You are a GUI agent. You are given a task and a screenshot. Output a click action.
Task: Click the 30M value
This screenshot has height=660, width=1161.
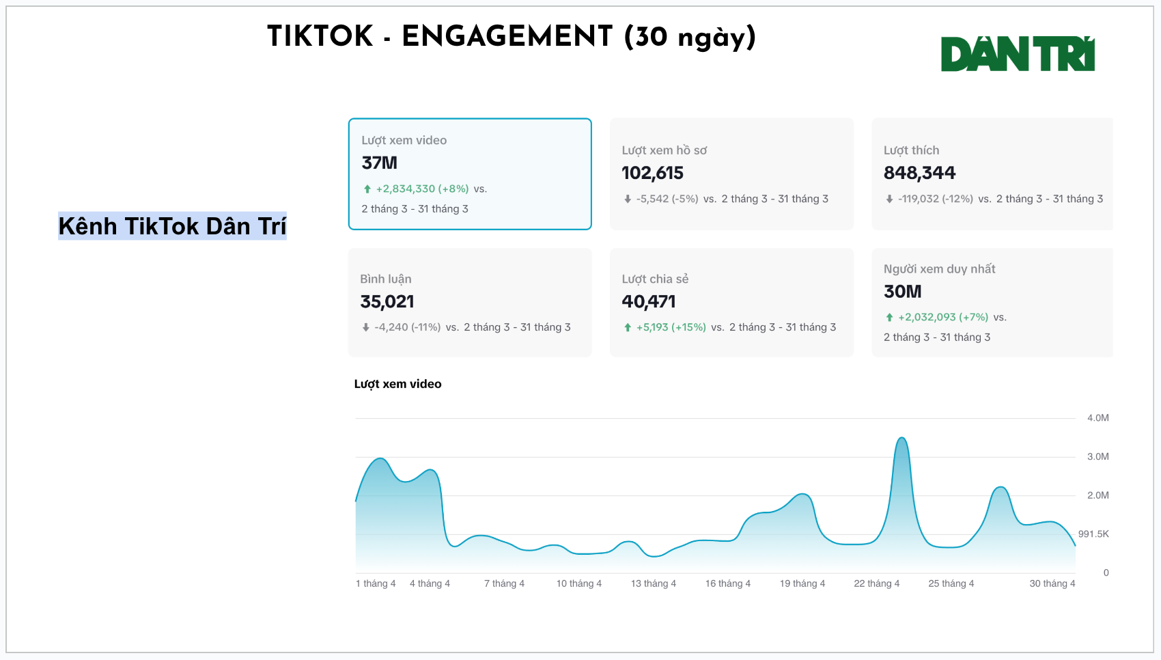click(902, 292)
